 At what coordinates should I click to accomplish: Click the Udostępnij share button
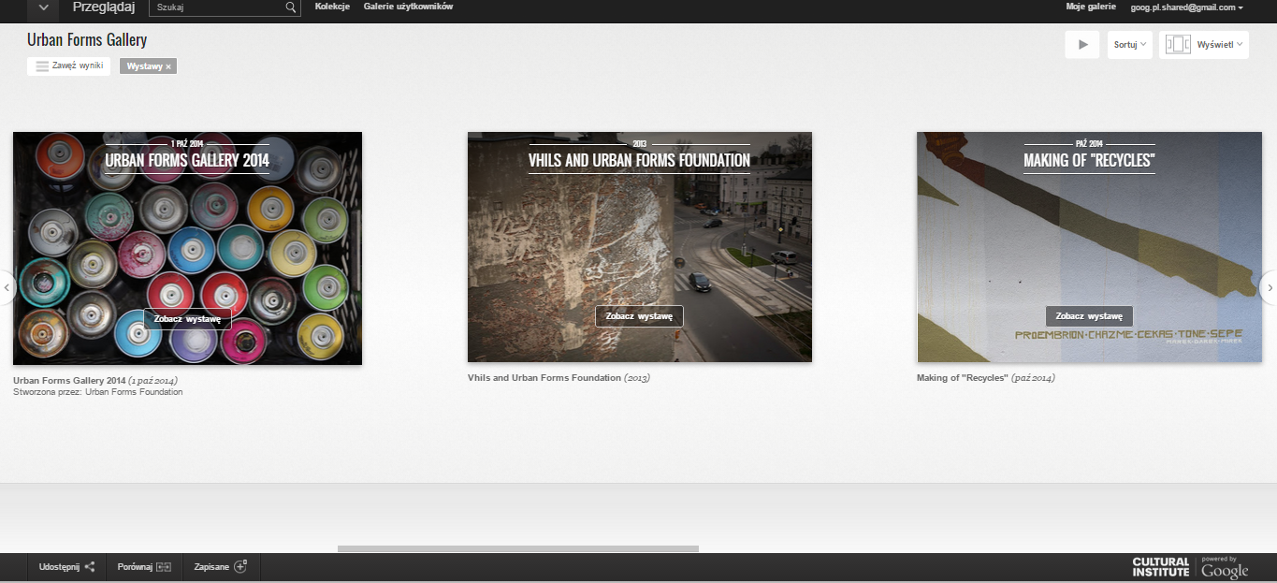(67, 567)
